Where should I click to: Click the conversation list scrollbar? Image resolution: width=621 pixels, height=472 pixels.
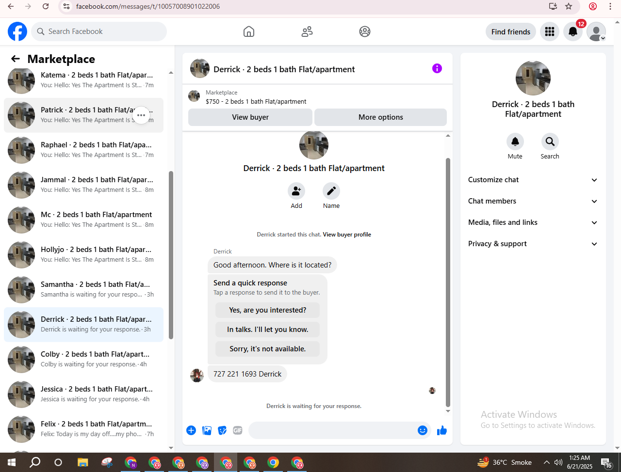(171, 255)
